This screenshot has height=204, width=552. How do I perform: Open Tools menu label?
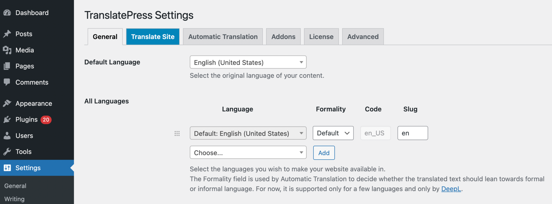tap(24, 152)
